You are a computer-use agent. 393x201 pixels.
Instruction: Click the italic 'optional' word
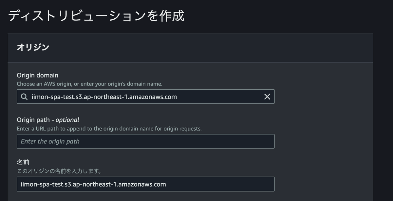coord(67,120)
